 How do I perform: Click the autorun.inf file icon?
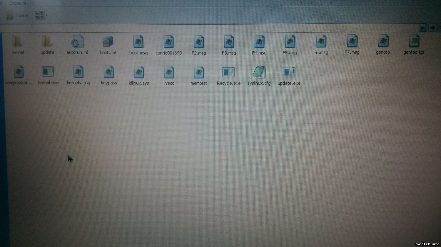point(77,42)
